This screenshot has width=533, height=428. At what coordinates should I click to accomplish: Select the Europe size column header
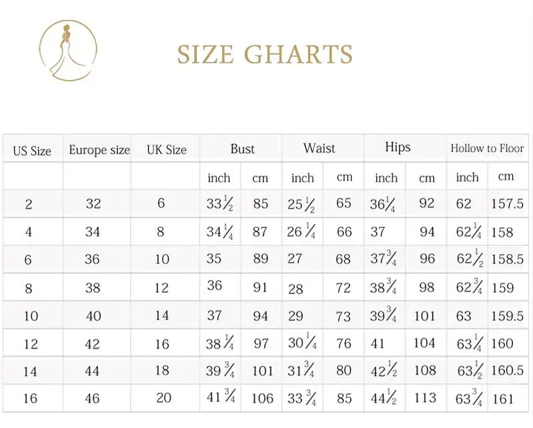(x=99, y=150)
